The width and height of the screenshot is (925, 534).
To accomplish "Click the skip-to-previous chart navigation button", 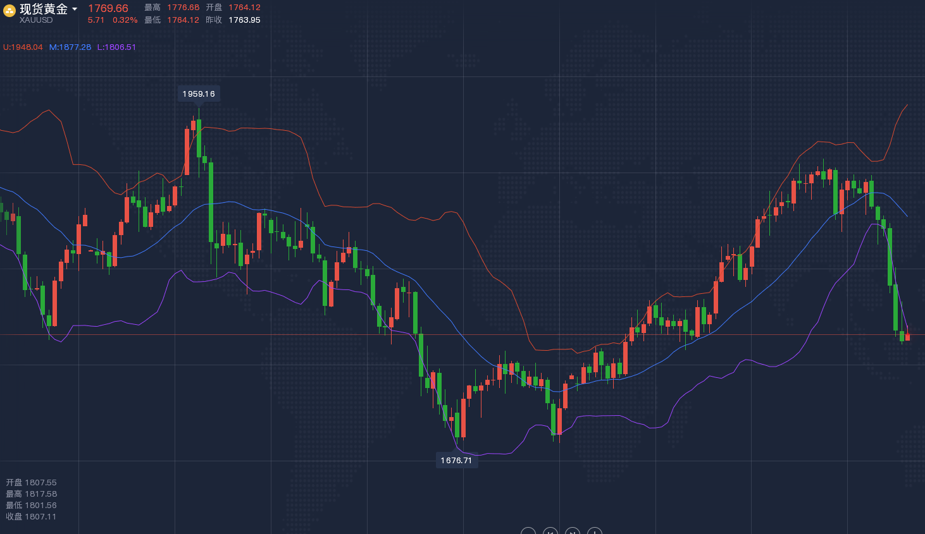I will click(x=550, y=532).
